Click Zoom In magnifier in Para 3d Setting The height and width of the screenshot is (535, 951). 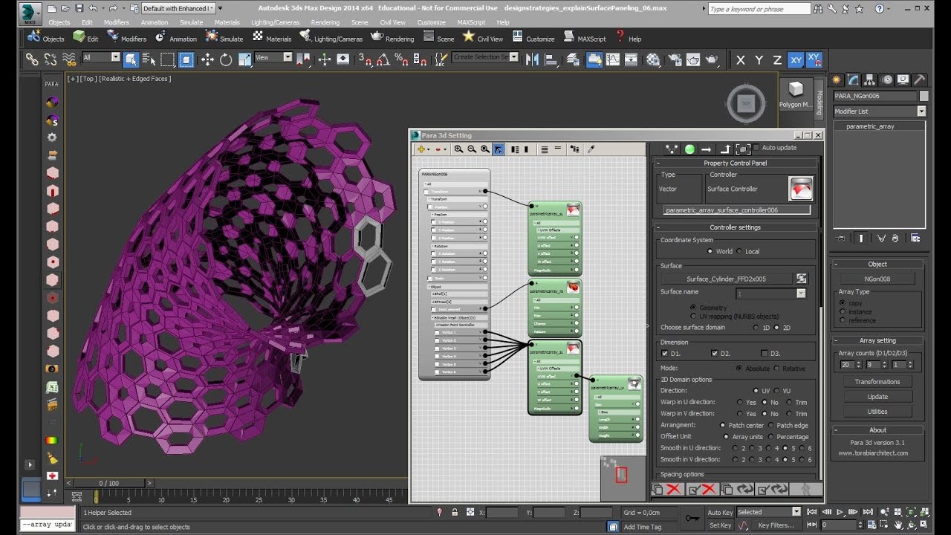coord(458,149)
